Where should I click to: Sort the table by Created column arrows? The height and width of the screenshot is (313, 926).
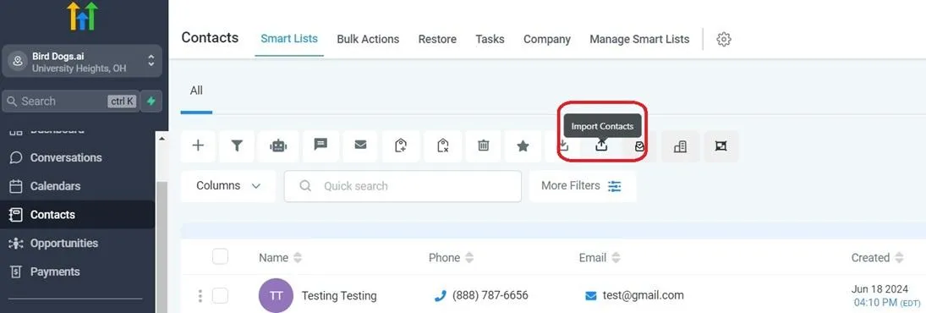(x=899, y=257)
